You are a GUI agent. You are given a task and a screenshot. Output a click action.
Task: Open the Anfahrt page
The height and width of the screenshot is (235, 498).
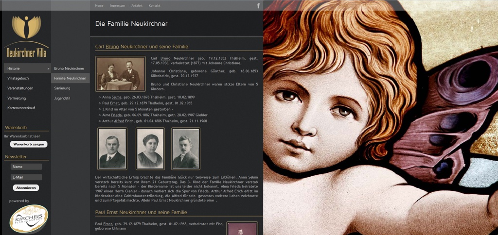tap(137, 6)
